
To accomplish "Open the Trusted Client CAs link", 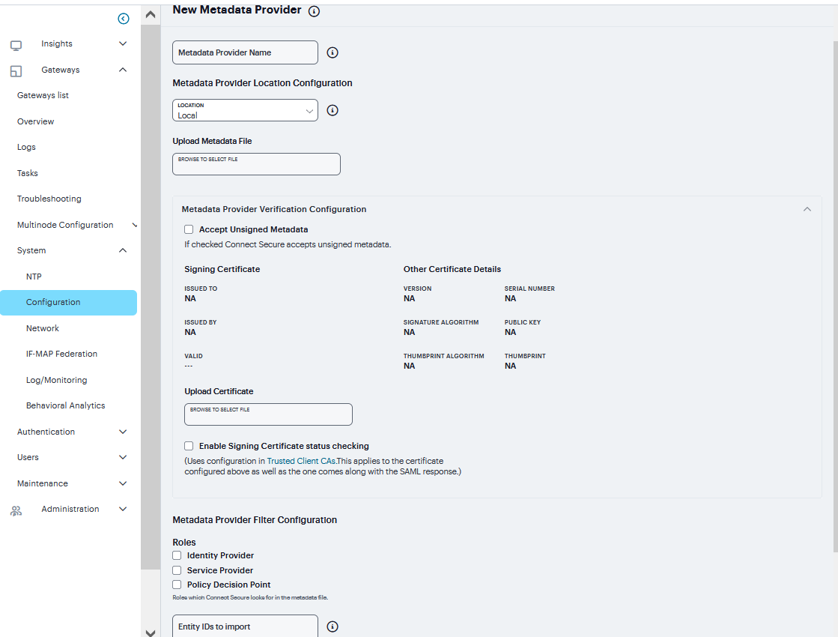I will [x=301, y=461].
